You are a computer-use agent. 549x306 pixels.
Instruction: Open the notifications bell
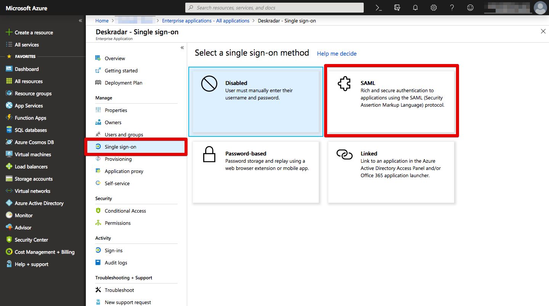415,8
